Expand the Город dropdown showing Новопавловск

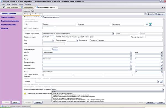coord(131,59)
